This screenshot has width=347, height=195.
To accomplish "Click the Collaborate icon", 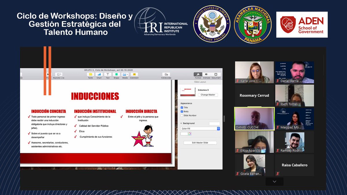I will 166,75.
